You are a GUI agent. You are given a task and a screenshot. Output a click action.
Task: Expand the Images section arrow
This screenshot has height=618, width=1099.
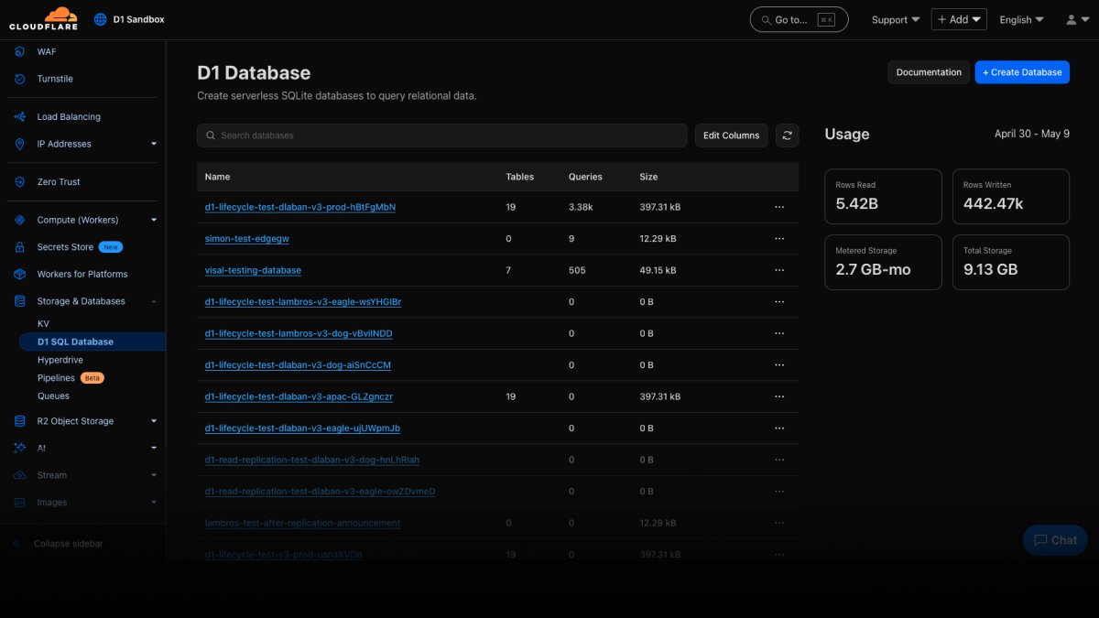154,503
